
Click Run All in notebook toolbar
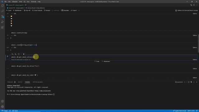27,10
